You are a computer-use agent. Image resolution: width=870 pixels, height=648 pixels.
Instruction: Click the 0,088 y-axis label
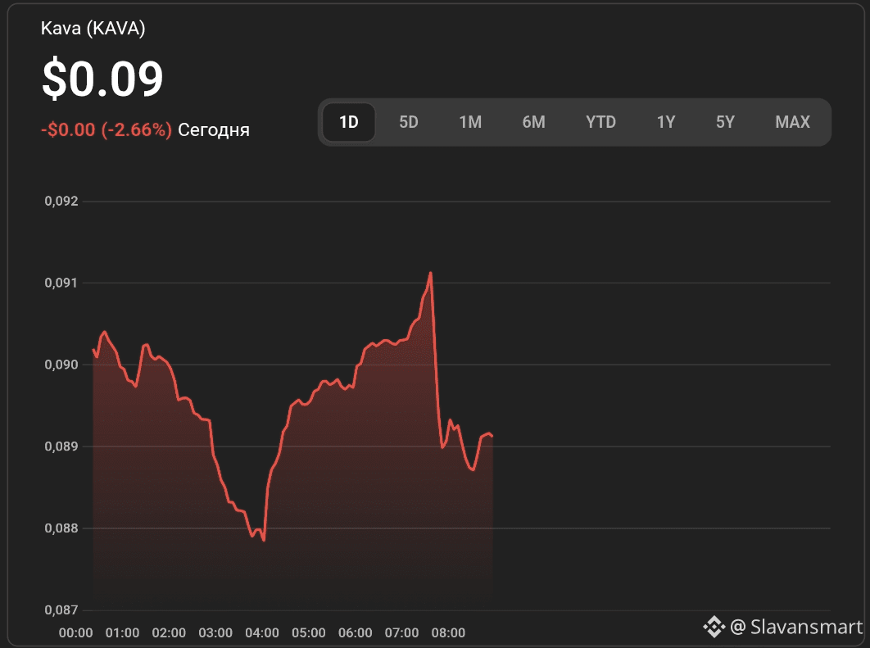(61, 528)
